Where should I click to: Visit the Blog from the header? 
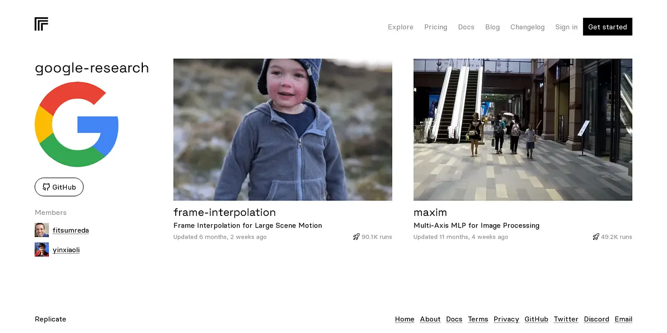[492, 27]
